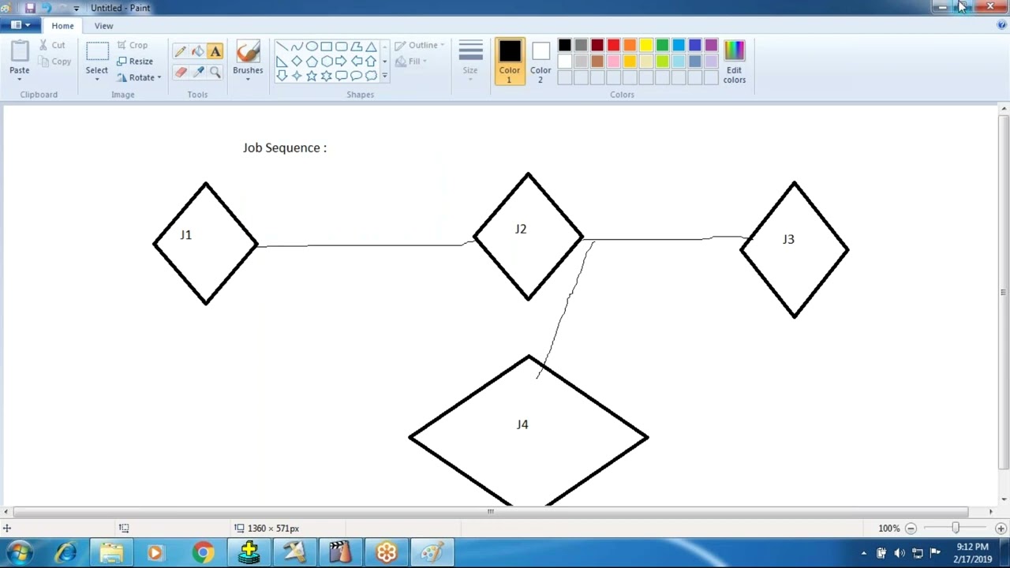
Task: Open Edit colors dialog
Action: (x=734, y=62)
